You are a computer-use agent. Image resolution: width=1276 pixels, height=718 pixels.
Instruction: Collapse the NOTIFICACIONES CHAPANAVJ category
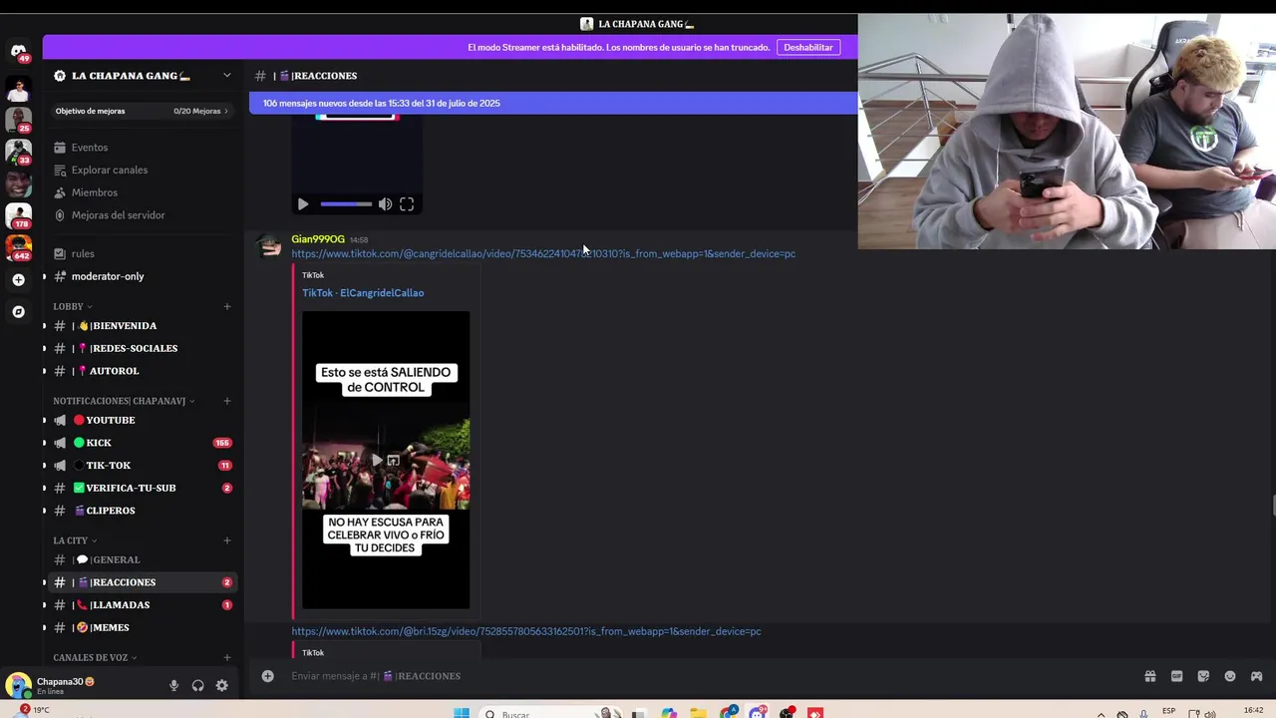[x=124, y=401]
